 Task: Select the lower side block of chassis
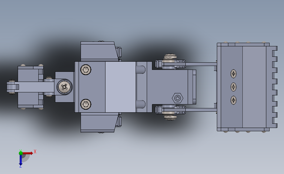pos(99,122)
